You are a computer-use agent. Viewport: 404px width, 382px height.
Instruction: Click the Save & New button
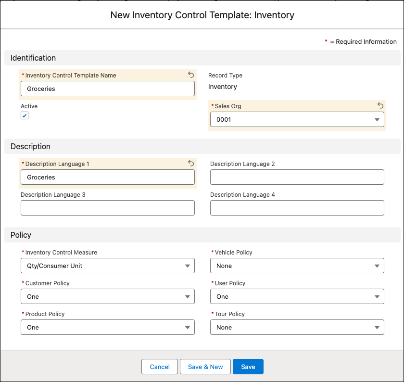click(x=205, y=366)
